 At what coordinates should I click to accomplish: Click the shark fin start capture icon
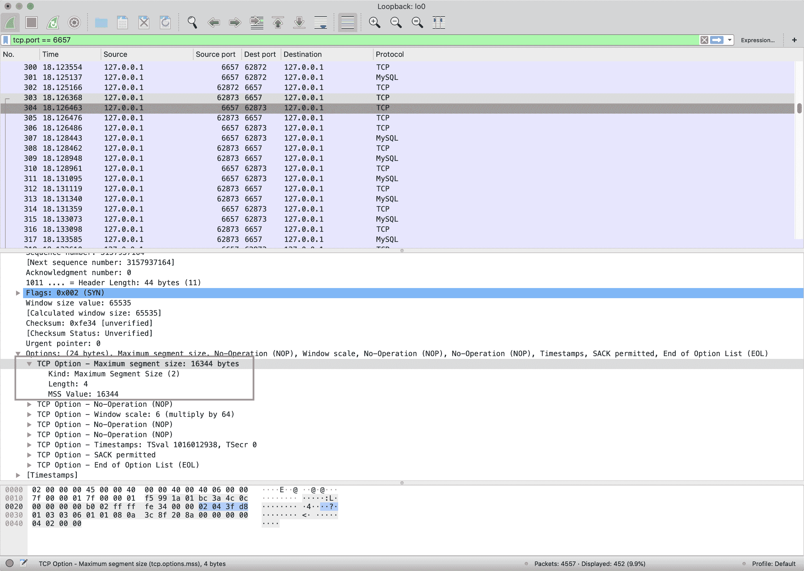[x=10, y=23]
